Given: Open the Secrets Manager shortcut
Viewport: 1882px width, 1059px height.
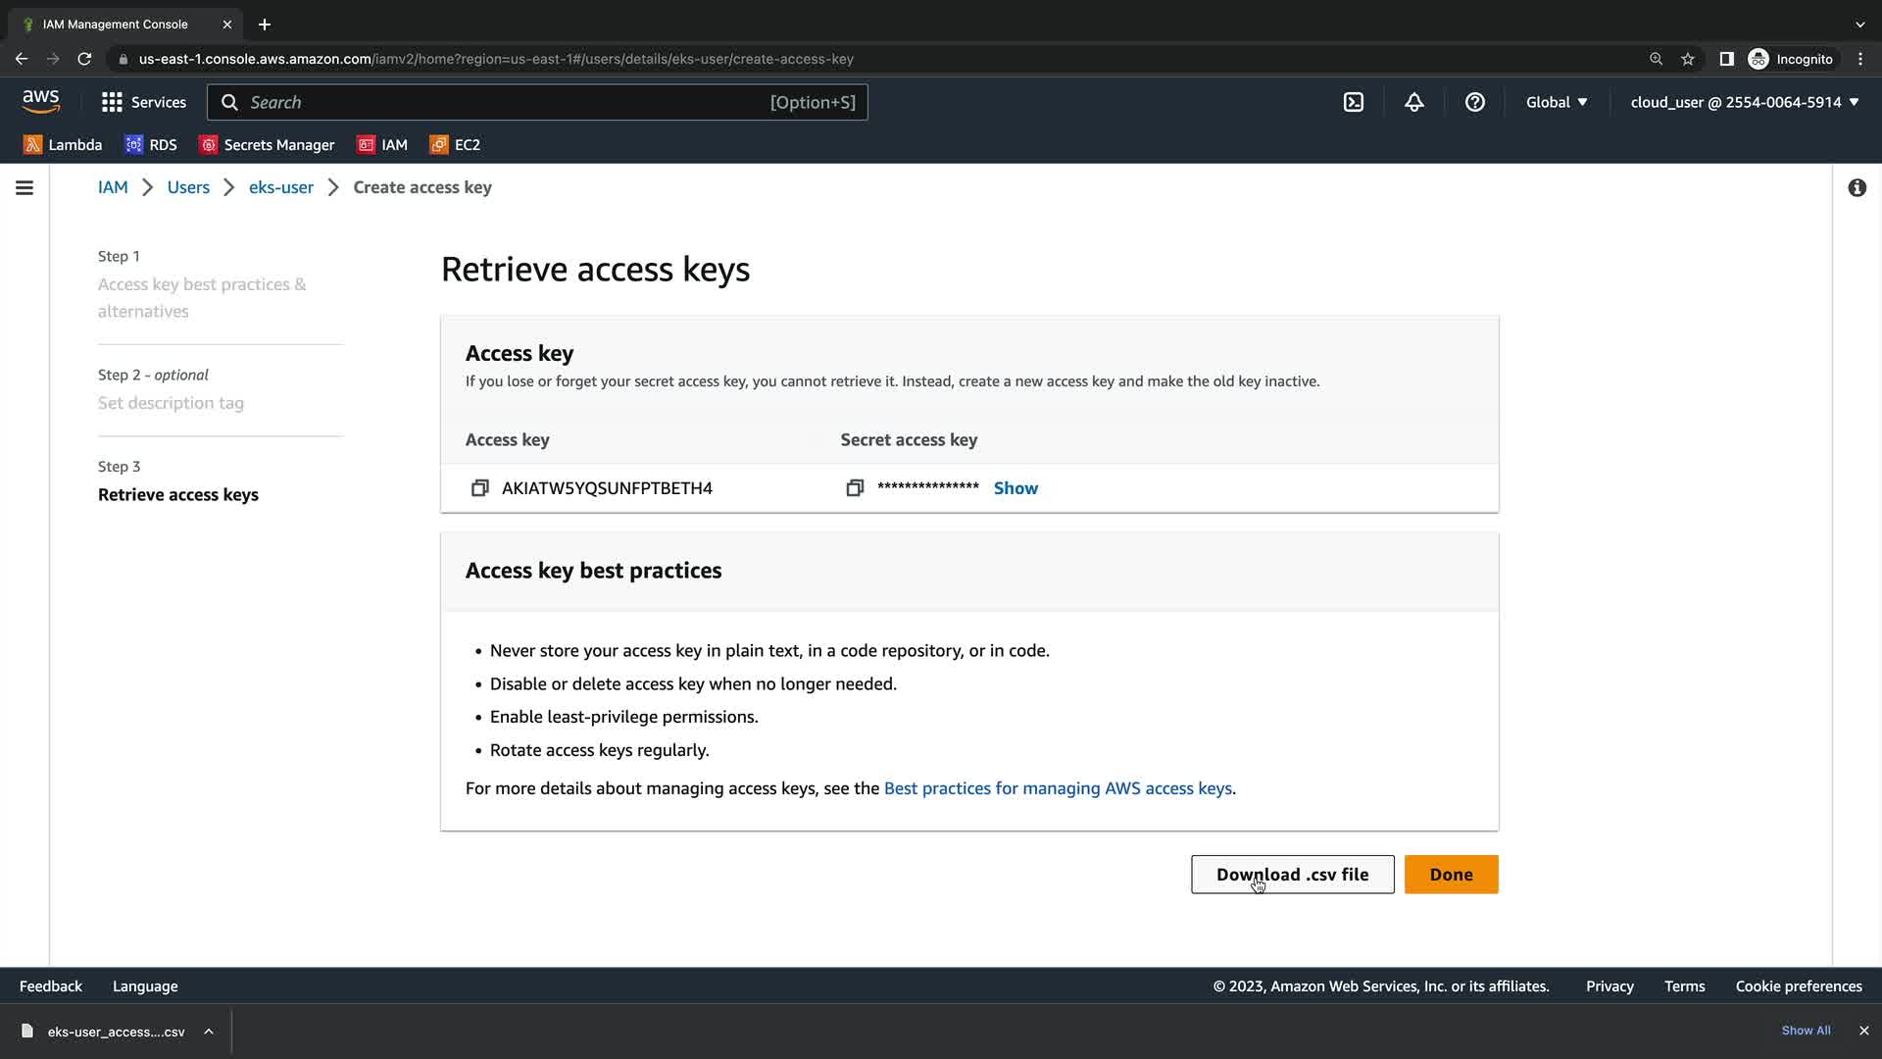Looking at the screenshot, I should [x=267, y=145].
